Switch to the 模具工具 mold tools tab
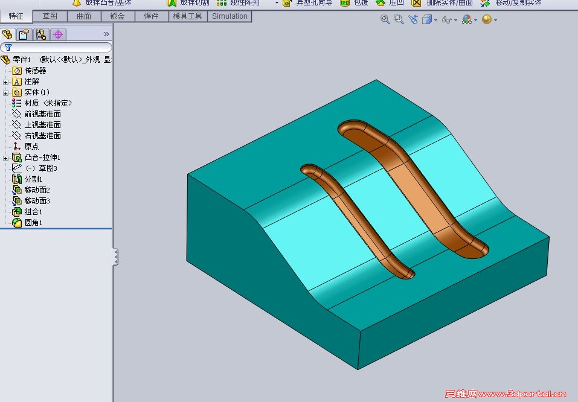This screenshot has width=578, height=402. coord(188,16)
